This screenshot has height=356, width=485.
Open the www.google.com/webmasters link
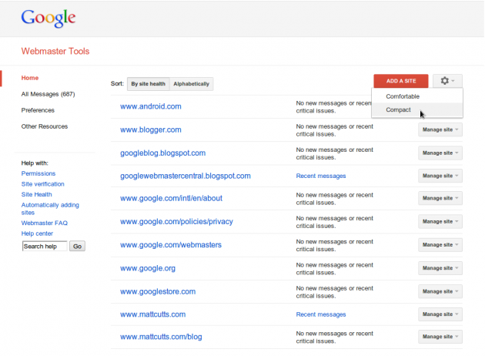point(171,245)
